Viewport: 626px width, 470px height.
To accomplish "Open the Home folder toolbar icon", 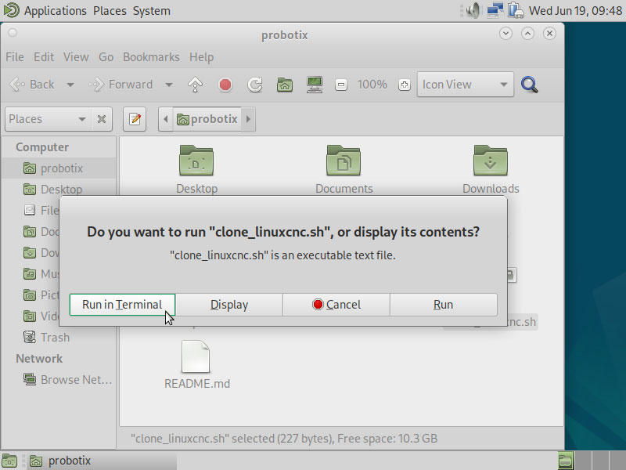I will (x=285, y=85).
